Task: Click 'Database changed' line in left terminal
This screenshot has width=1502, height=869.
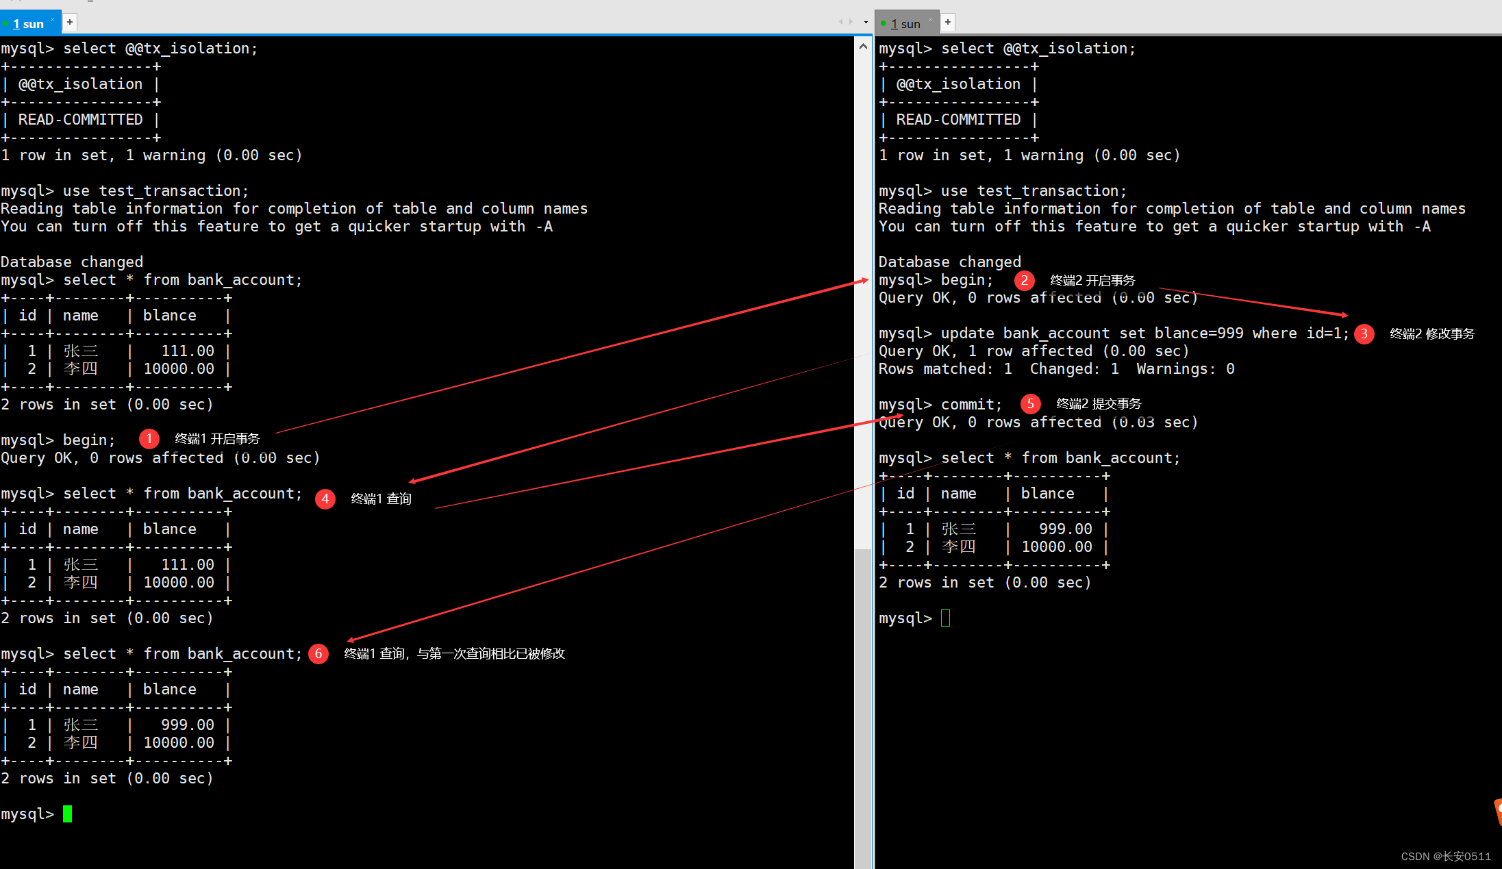Action: point(72,262)
